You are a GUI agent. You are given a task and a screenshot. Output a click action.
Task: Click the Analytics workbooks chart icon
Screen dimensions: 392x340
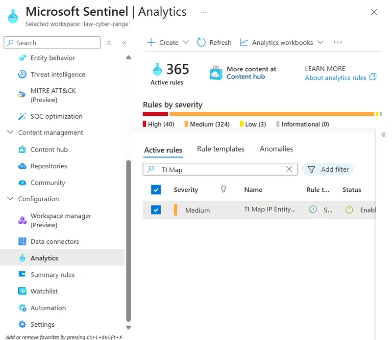244,42
